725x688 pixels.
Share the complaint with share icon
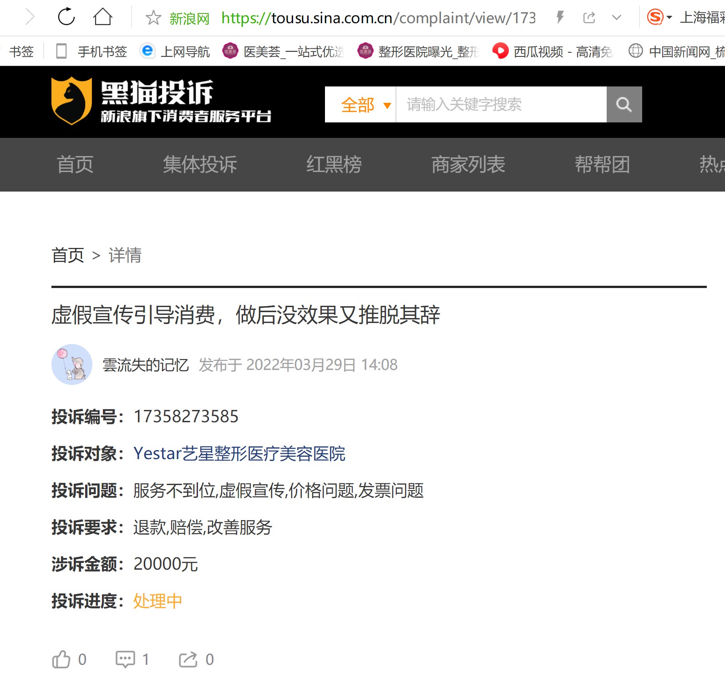click(188, 659)
